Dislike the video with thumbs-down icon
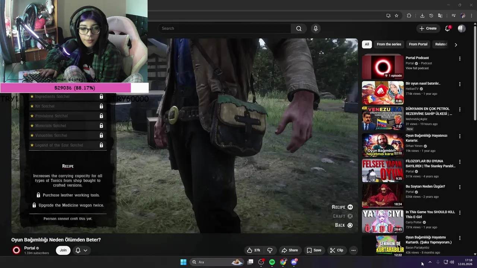This screenshot has width=477, height=268. [270, 250]
